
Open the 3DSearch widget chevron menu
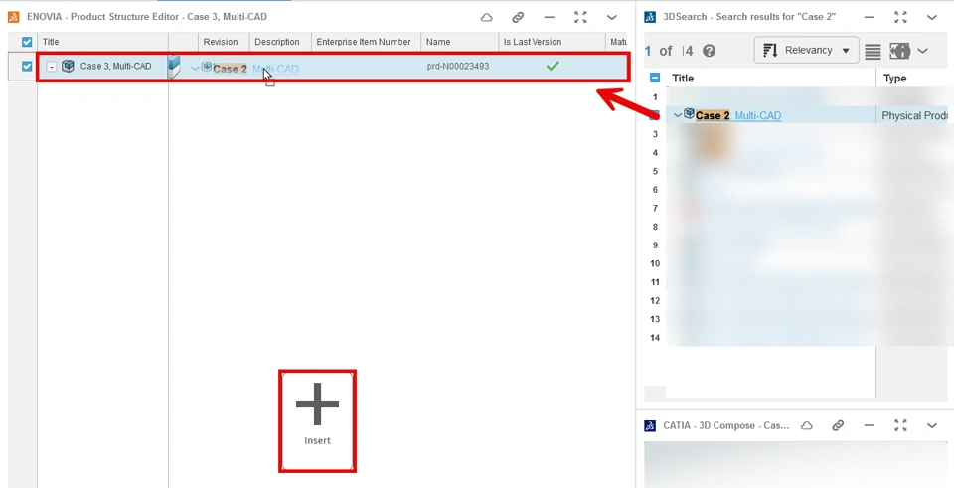coord(932,17)
